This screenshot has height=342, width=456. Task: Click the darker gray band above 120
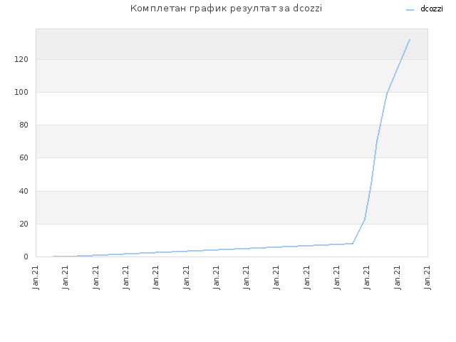(x=232, y=44)
